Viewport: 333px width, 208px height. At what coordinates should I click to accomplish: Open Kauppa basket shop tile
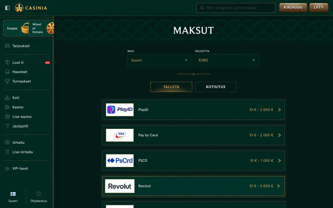click(16, 28)
